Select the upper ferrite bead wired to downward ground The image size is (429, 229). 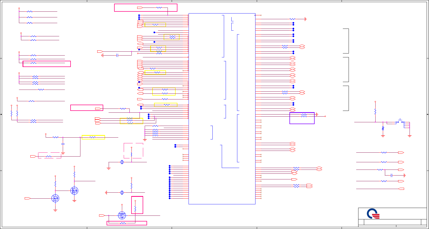[x=122, y=162]
